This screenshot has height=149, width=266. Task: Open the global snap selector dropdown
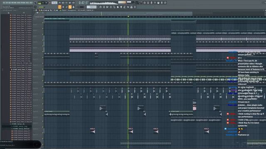point(81,7)
